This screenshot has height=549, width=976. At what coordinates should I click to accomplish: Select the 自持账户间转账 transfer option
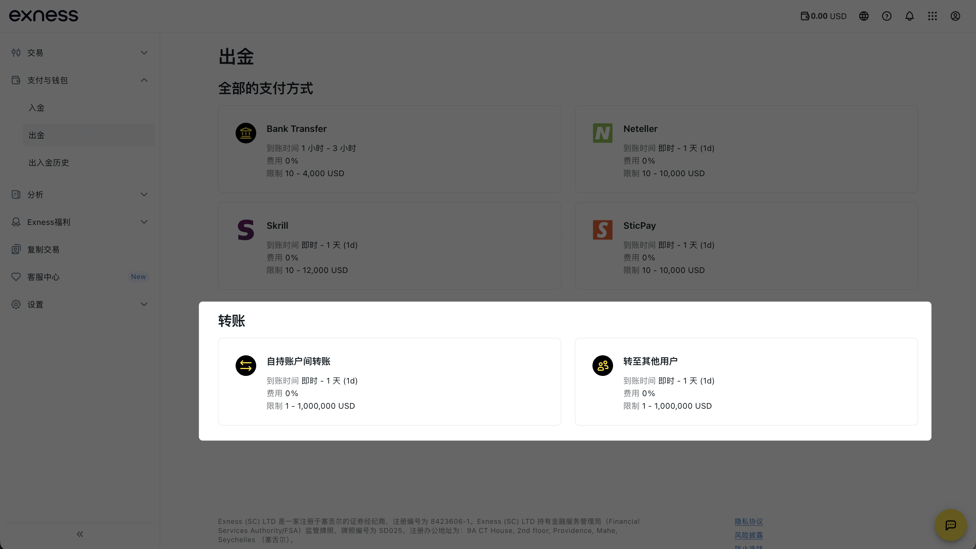(389, 381)
